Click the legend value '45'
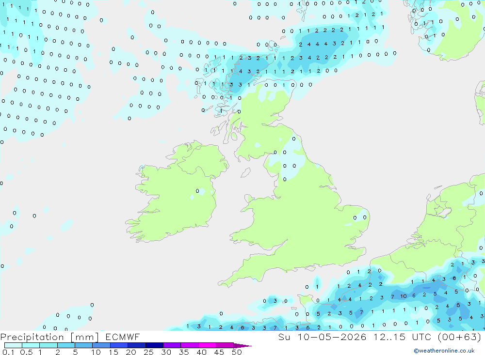The height and width of the screenshot is (355, 485). 219,352
